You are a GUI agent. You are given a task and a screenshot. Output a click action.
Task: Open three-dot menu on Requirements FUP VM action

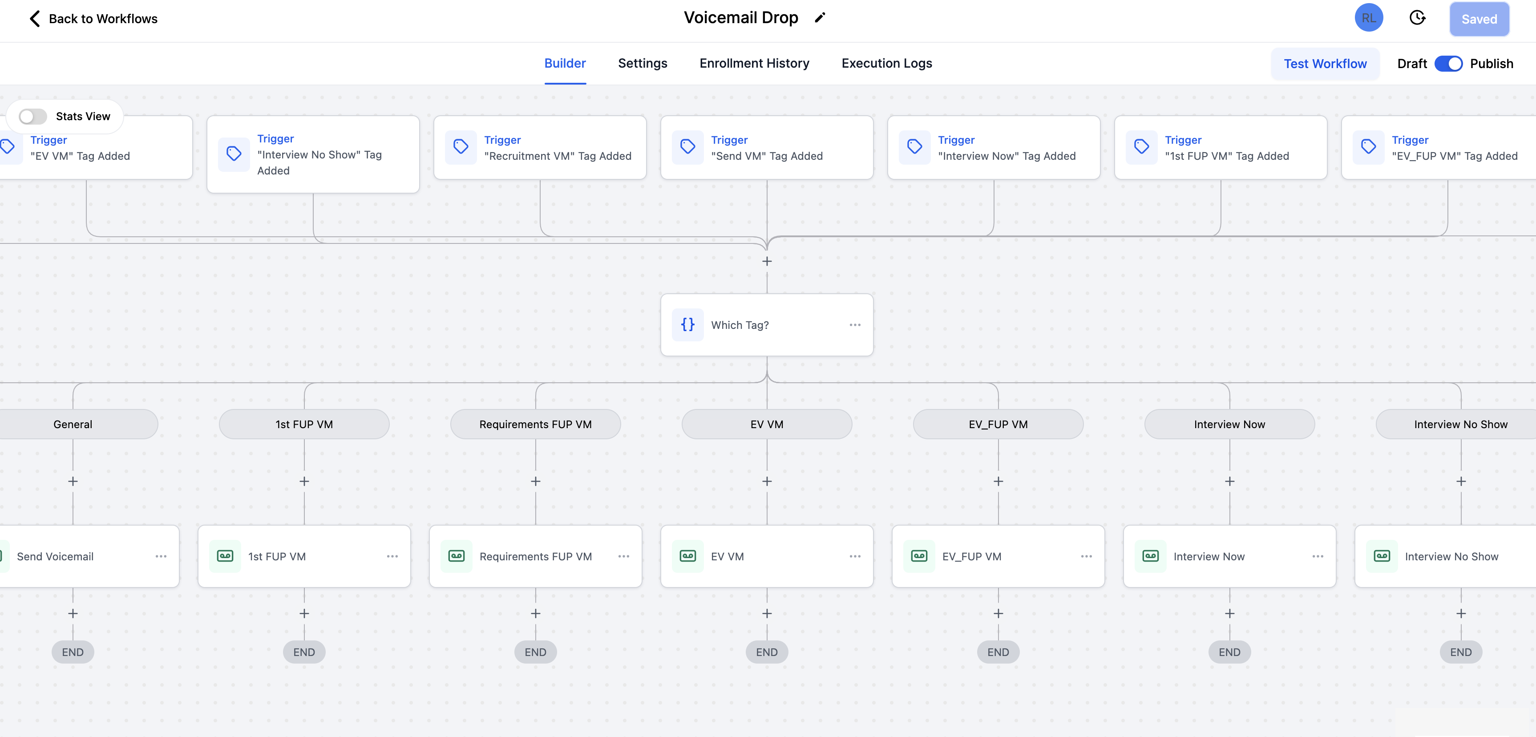pyautogui.click(x=623, y=556)
